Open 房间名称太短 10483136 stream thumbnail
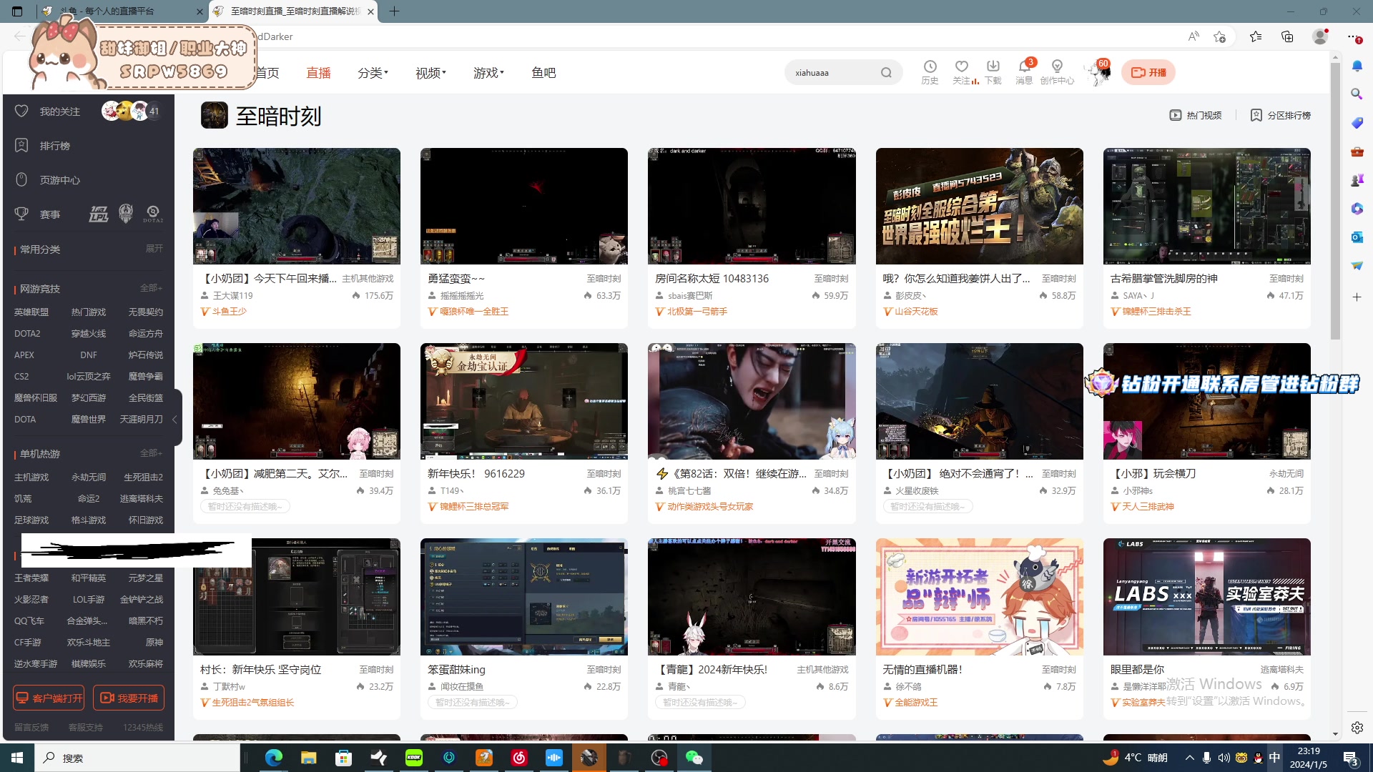 752,207
